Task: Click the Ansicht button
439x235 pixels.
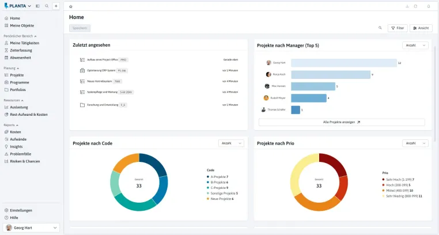Action: 421,28
